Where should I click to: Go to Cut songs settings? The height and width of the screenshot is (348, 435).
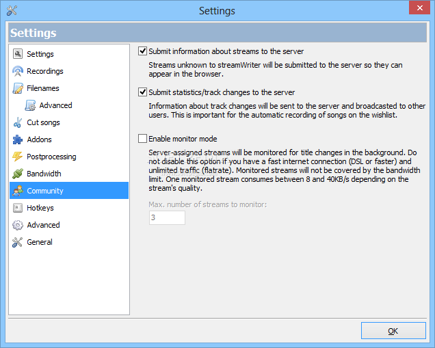click(43, 122)
